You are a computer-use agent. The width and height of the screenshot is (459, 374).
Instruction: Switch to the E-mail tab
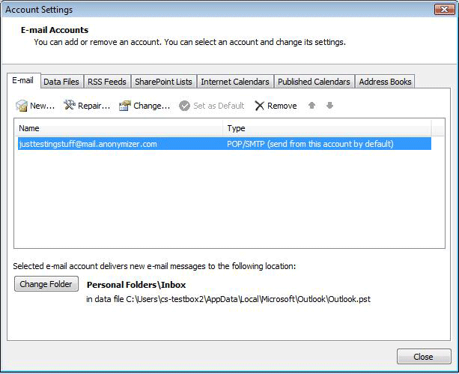(22, 81)
